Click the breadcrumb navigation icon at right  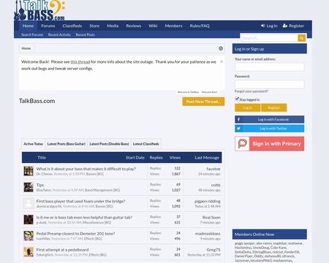(x=221, y=48)
